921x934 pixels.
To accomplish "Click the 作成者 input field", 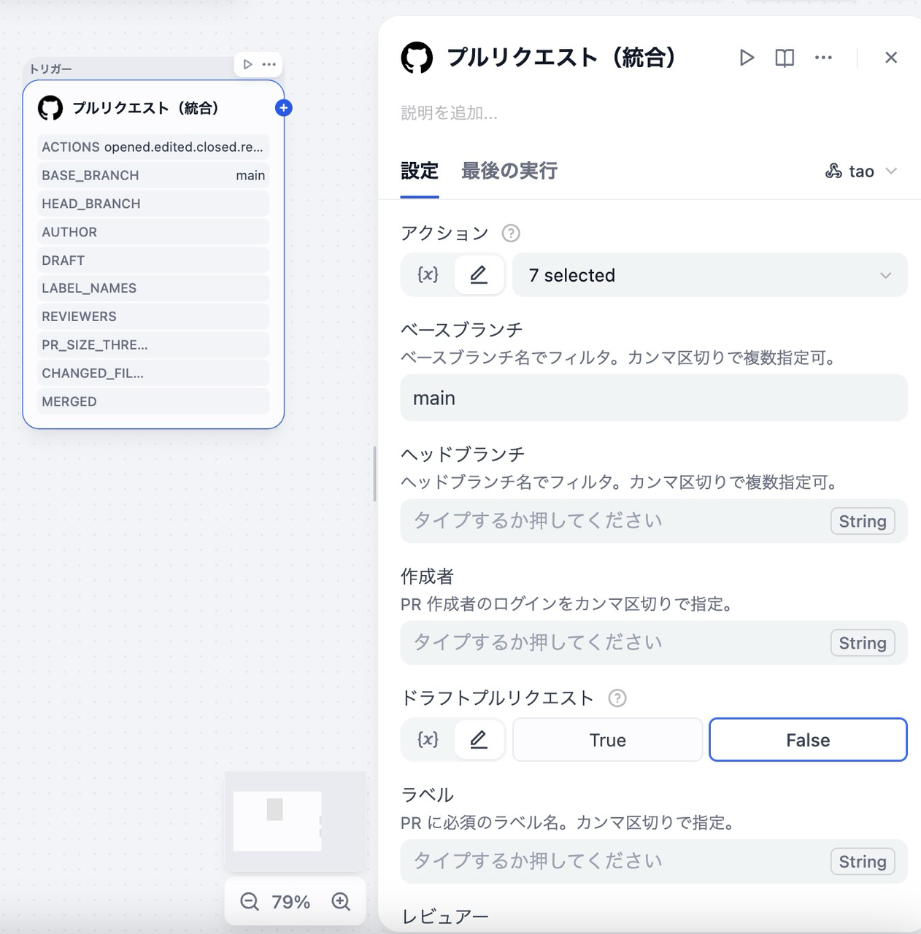I will (654, 643).
